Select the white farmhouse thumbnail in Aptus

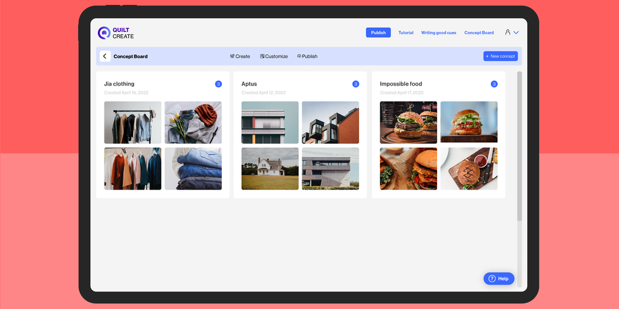pos(270,168)
